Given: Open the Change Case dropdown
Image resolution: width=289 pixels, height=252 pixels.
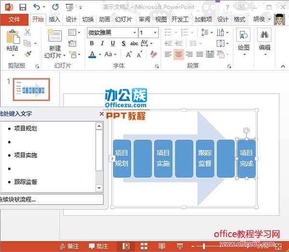Looking at the screenshot, I should [x=111, y=55].
